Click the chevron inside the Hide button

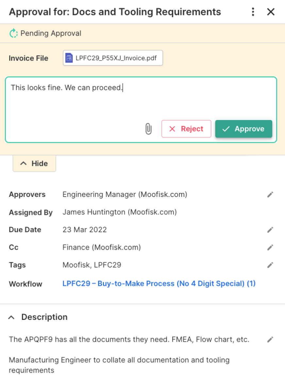(23, 163)
